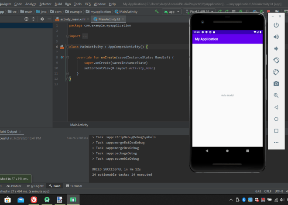Open Microsoft Store from Windows taskbar
Image resolution: width=288 pixels, height=205 pixels.
point(7,199)
